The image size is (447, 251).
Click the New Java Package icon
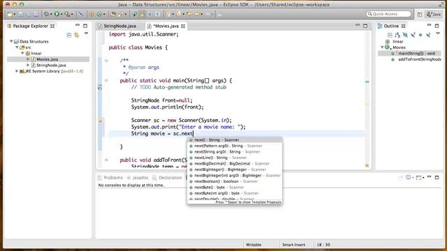[91, 14]
